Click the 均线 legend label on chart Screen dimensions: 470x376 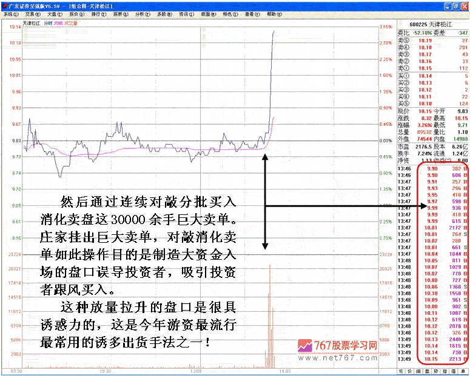(x=58, y=23)
